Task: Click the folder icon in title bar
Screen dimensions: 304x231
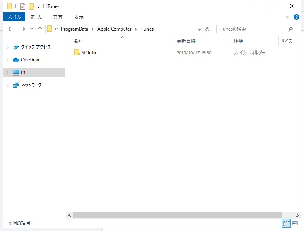Action: pos(9,6)
